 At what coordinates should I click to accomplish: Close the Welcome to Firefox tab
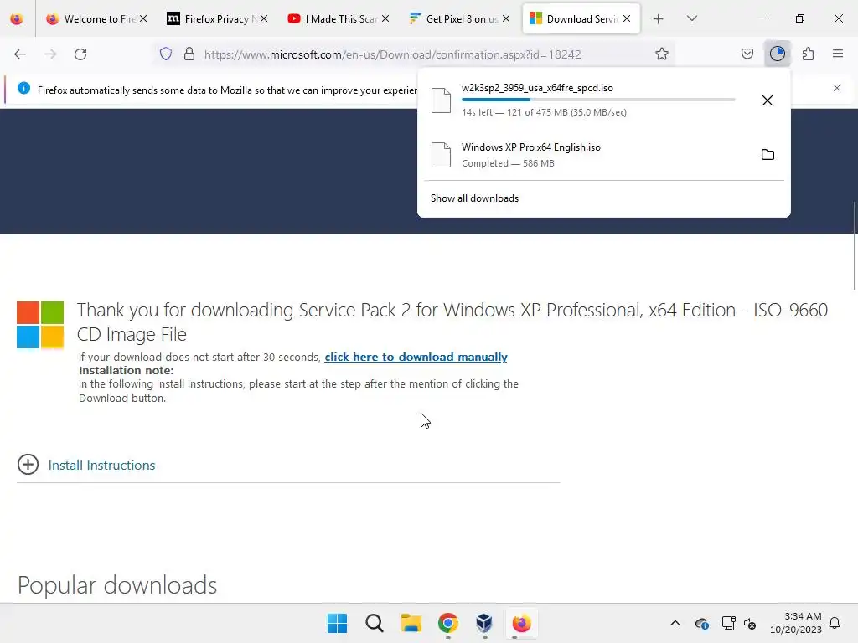(142, 19)
